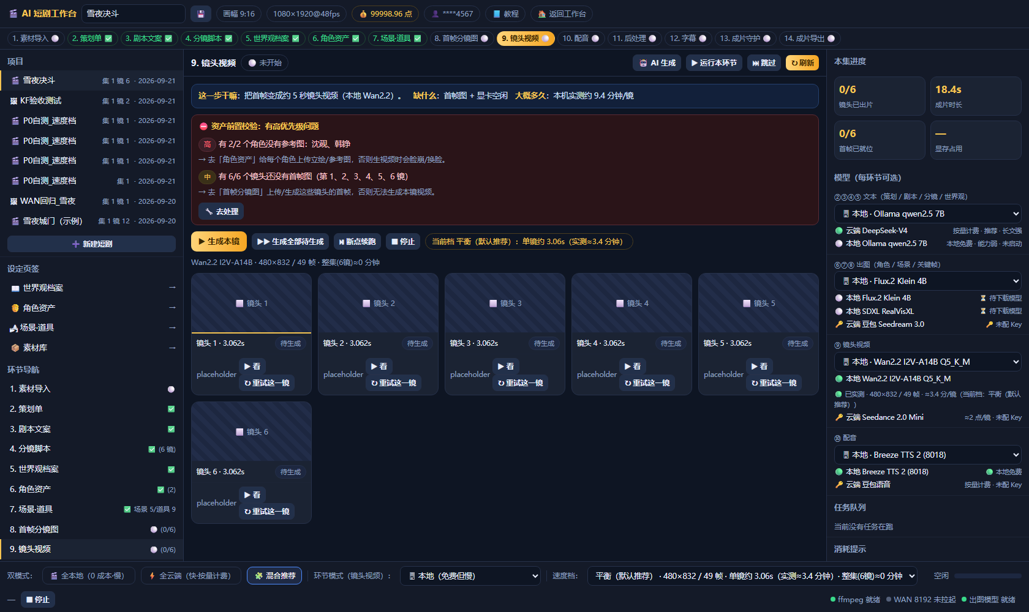This screenshot has width=1029, height=612.
Task: Open the 教程 tutorial book icon
Action: click(506, 13)
